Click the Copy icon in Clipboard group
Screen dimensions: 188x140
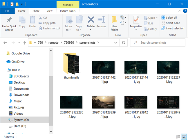(22, 20)
